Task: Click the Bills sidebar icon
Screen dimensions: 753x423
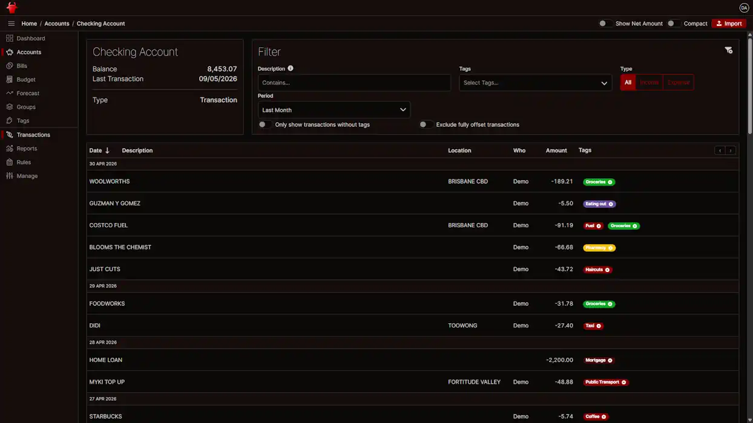Action: pyautogui.click(x=10, y=66)
